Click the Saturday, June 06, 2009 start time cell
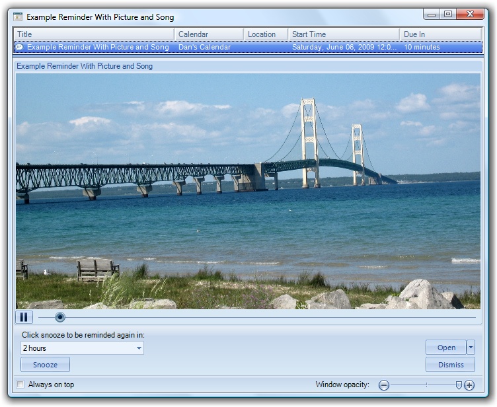Image resolution: width=497 pixels, height=407 pixels. (344, 47)
